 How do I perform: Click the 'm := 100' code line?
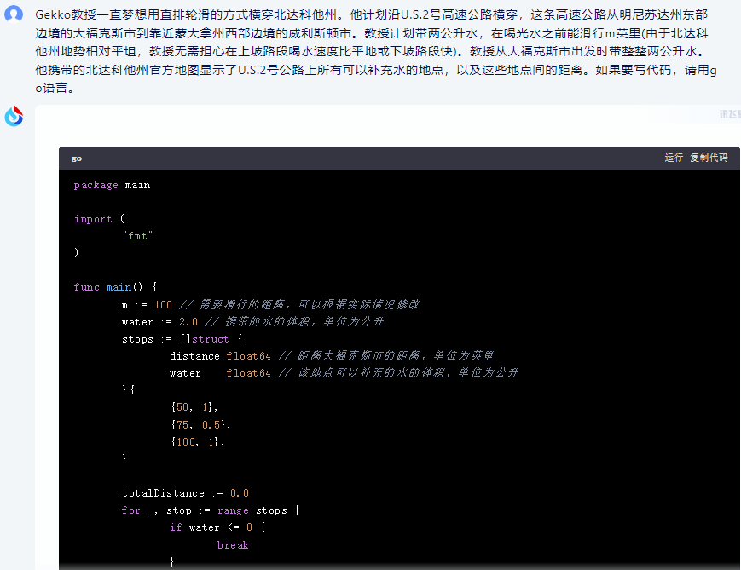pyautogui.click(x=270, y=305)
